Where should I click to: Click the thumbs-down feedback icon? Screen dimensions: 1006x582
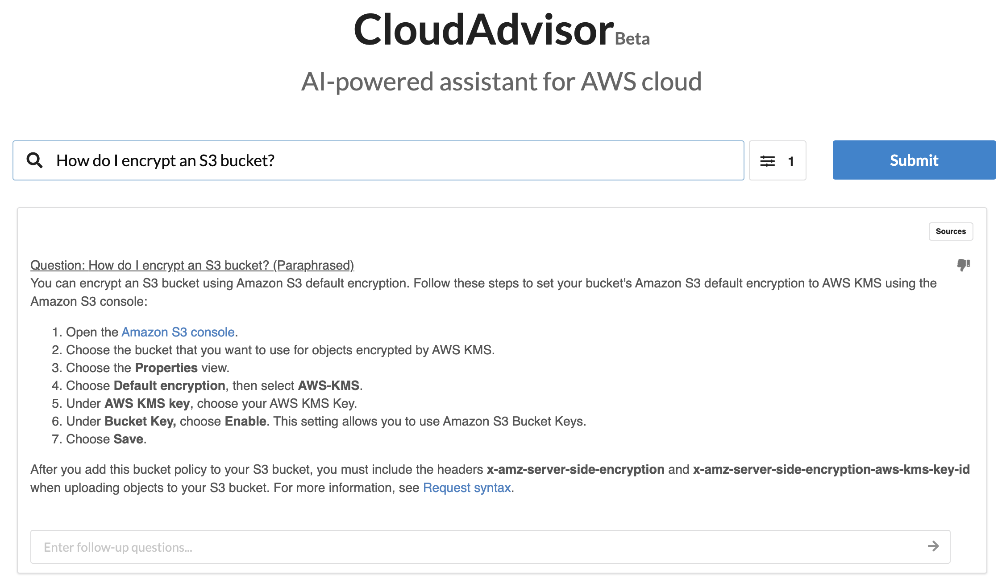click(x=963, y=265)
